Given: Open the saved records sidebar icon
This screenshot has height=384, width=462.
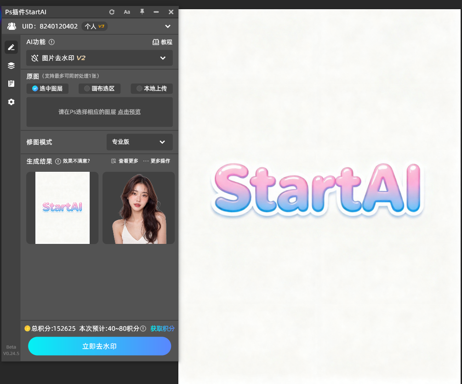Looking at the screenshot, I should click(x=11, y=84).
